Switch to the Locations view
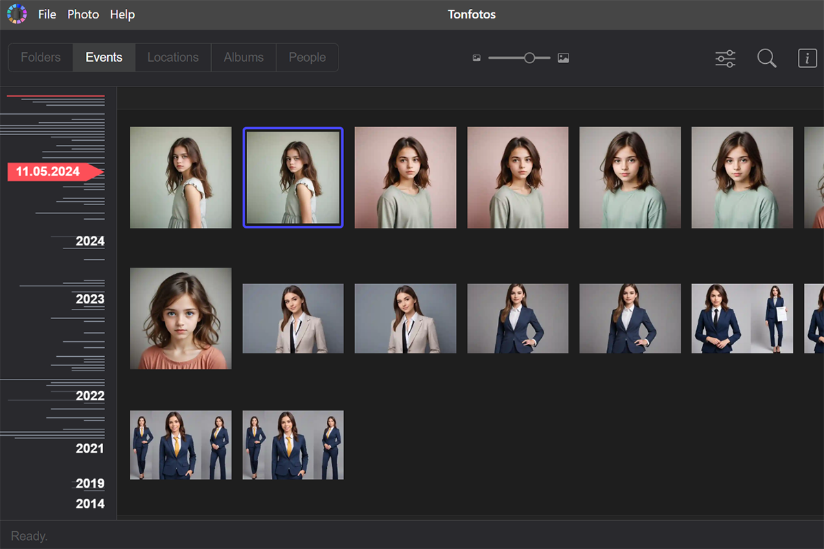Screen dimensions: 824x549 [x=172, y=58]
